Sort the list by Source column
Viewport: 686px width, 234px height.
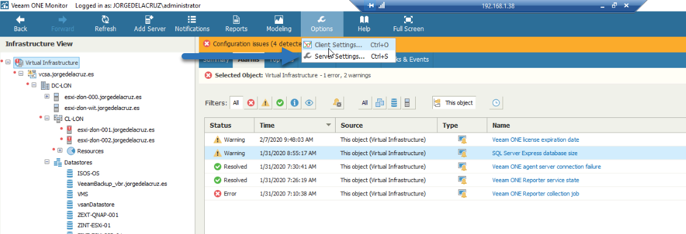pyautogui.click(x=386, y=125)
